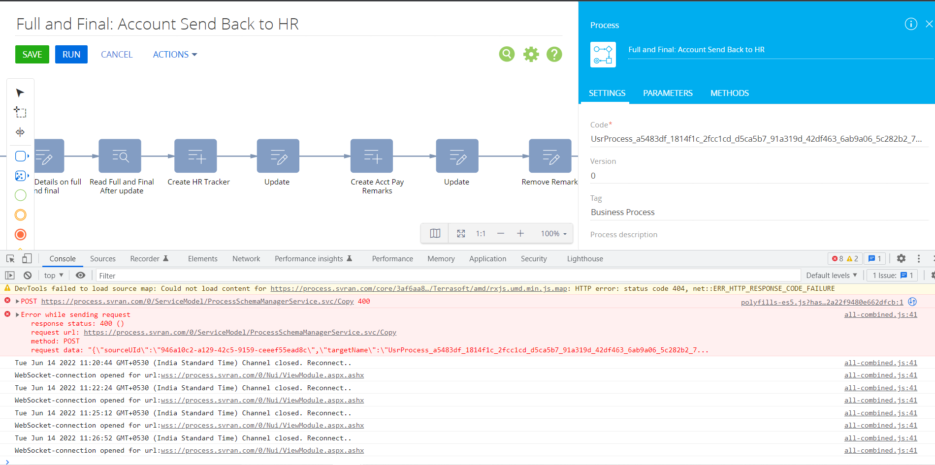This screenshot has width=935, height=465.
Task: Open the Network tab in DevTools
Action: coord(246,259)
